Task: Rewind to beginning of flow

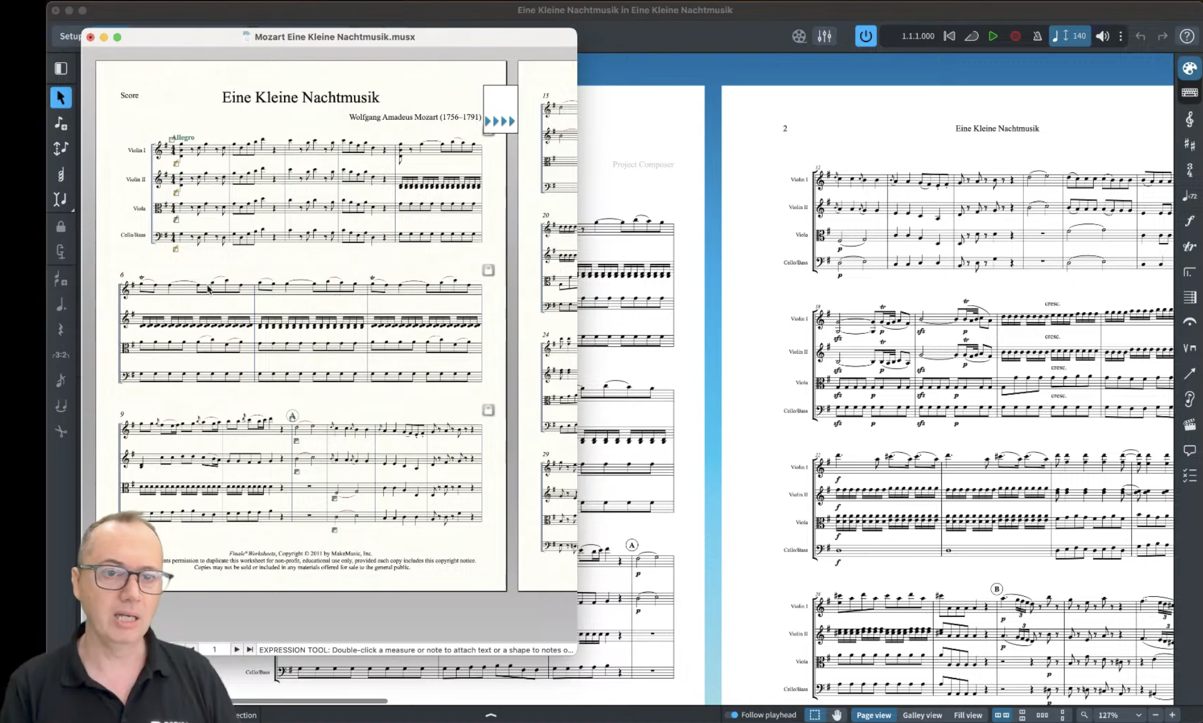Action: (949, 36)
